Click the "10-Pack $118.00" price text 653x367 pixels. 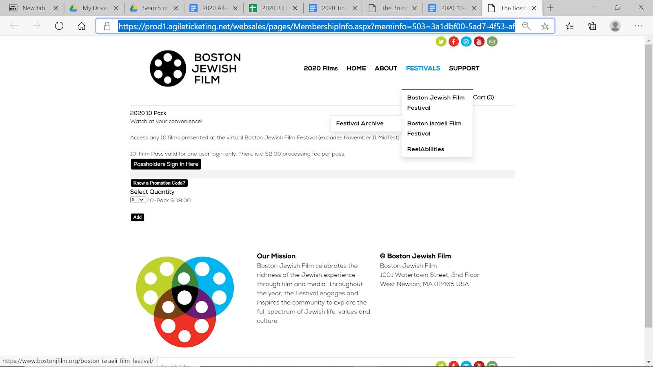click(x=169, y=200)
